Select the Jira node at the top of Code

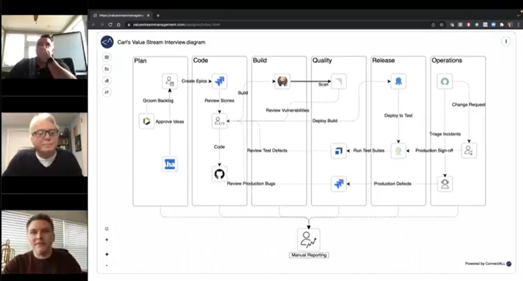tap(219, 81)
